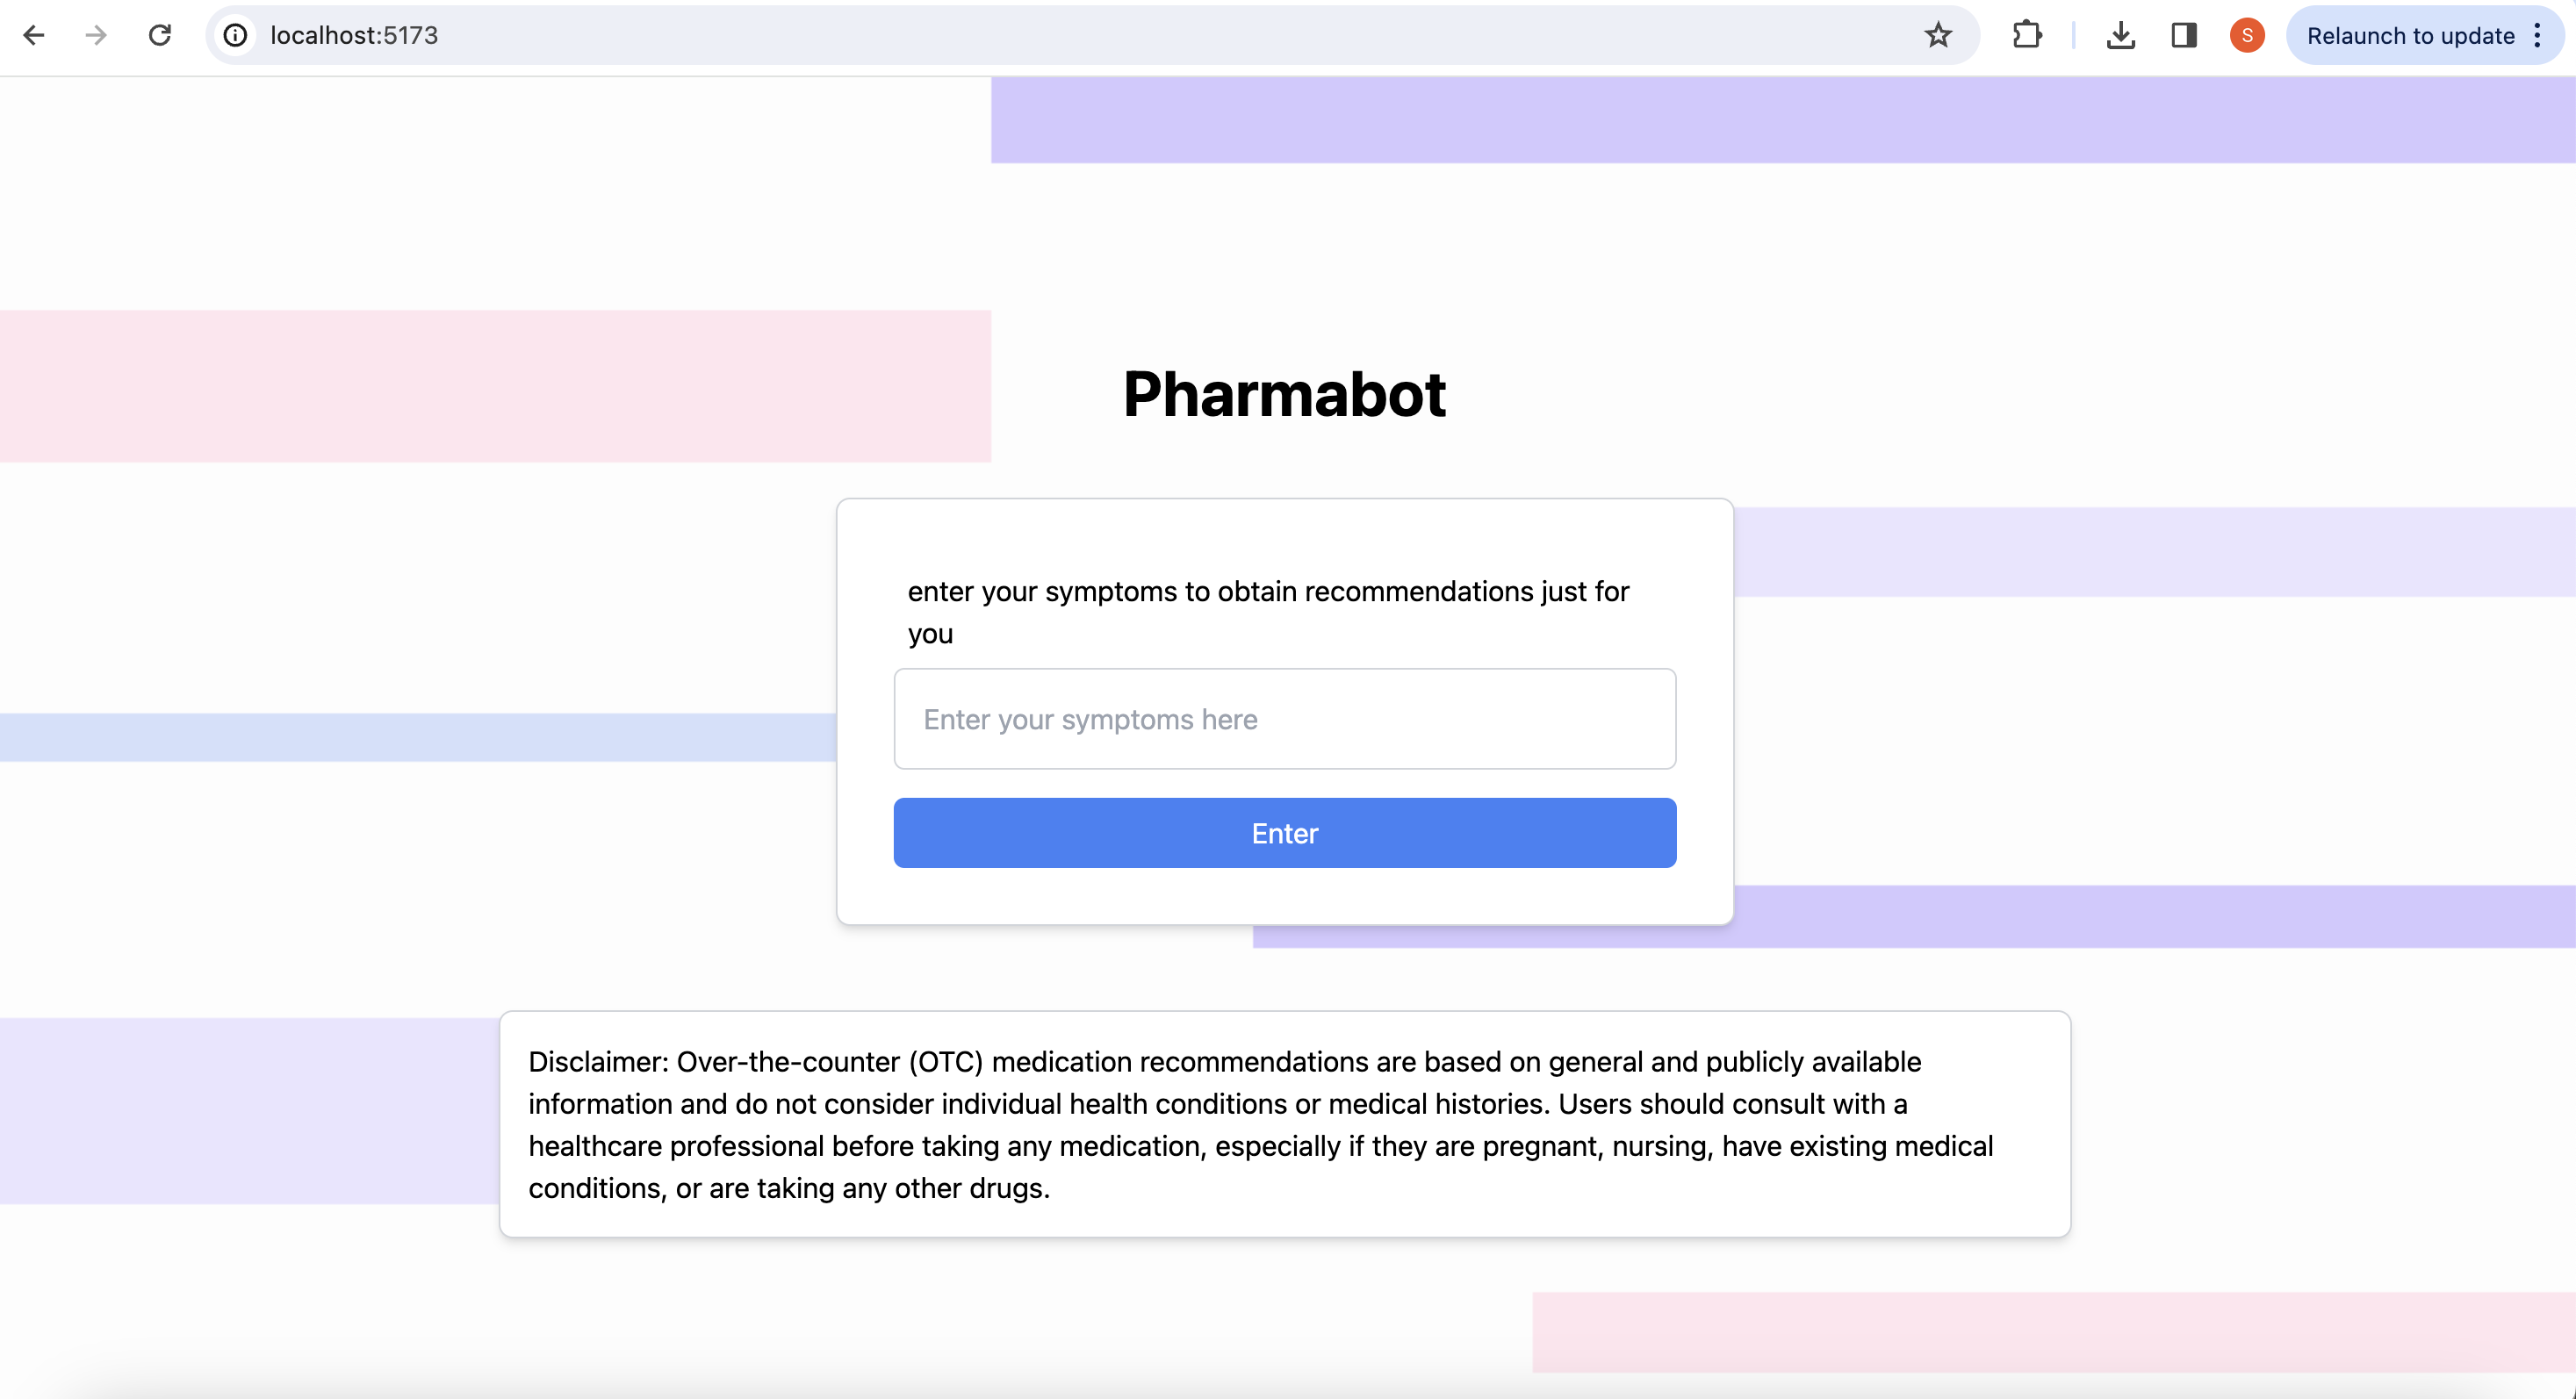Click the Enter your symptoms placeholder text

[1090, 719]
